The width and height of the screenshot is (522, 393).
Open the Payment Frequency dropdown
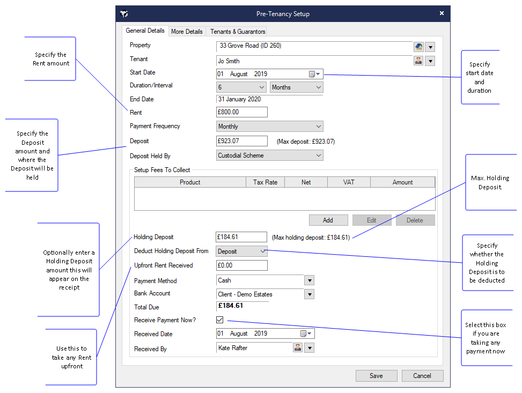(x=269, y=127)
